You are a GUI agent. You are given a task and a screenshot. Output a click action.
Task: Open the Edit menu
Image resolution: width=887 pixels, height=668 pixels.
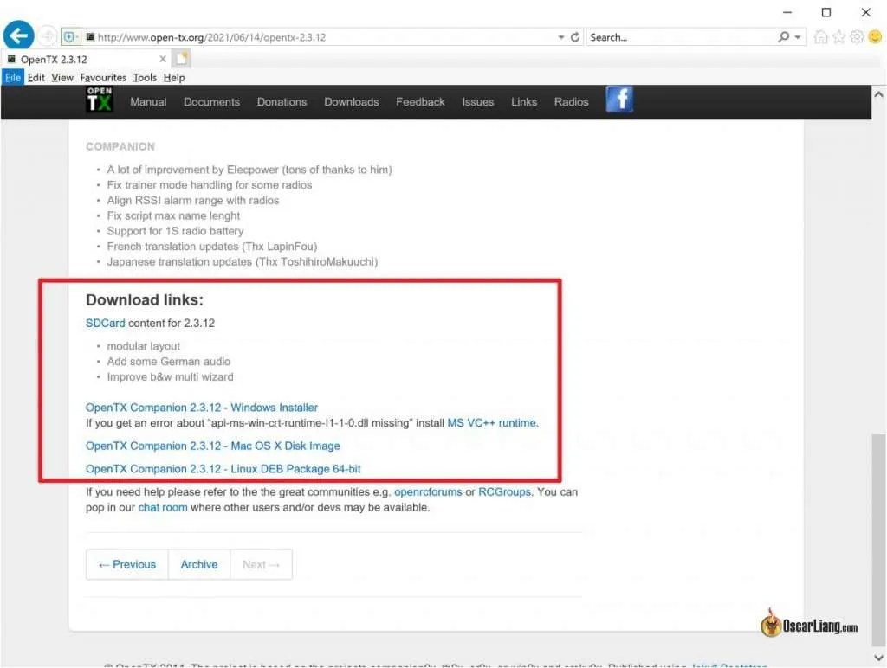point(36,77)
